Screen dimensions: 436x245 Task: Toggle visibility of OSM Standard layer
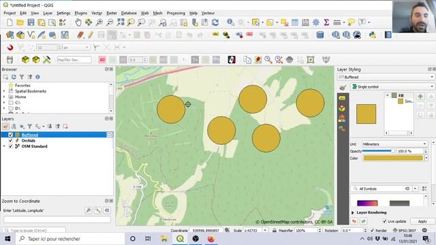10,146
